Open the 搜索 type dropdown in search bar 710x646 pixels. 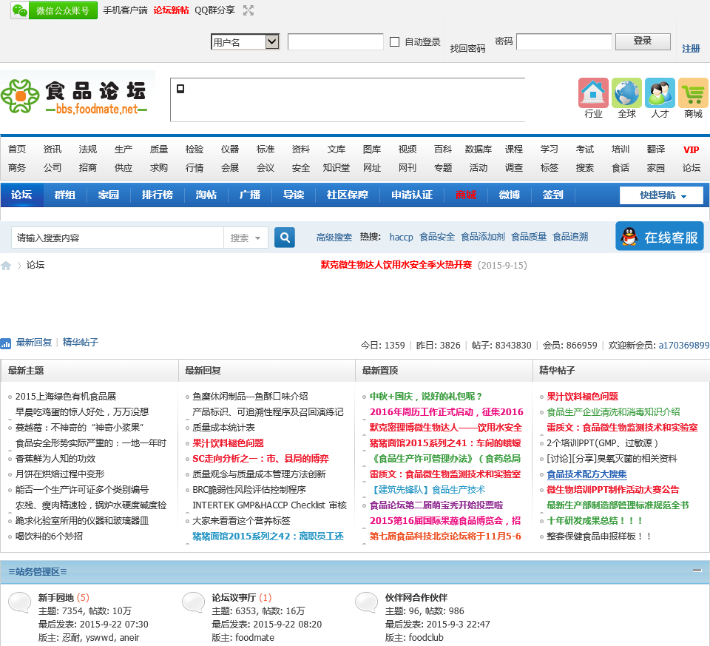pos(246,238)
